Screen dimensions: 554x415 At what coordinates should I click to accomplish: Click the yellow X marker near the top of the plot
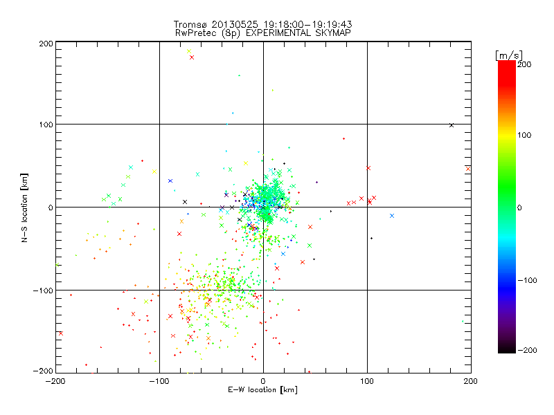click(x=189, y=51)
